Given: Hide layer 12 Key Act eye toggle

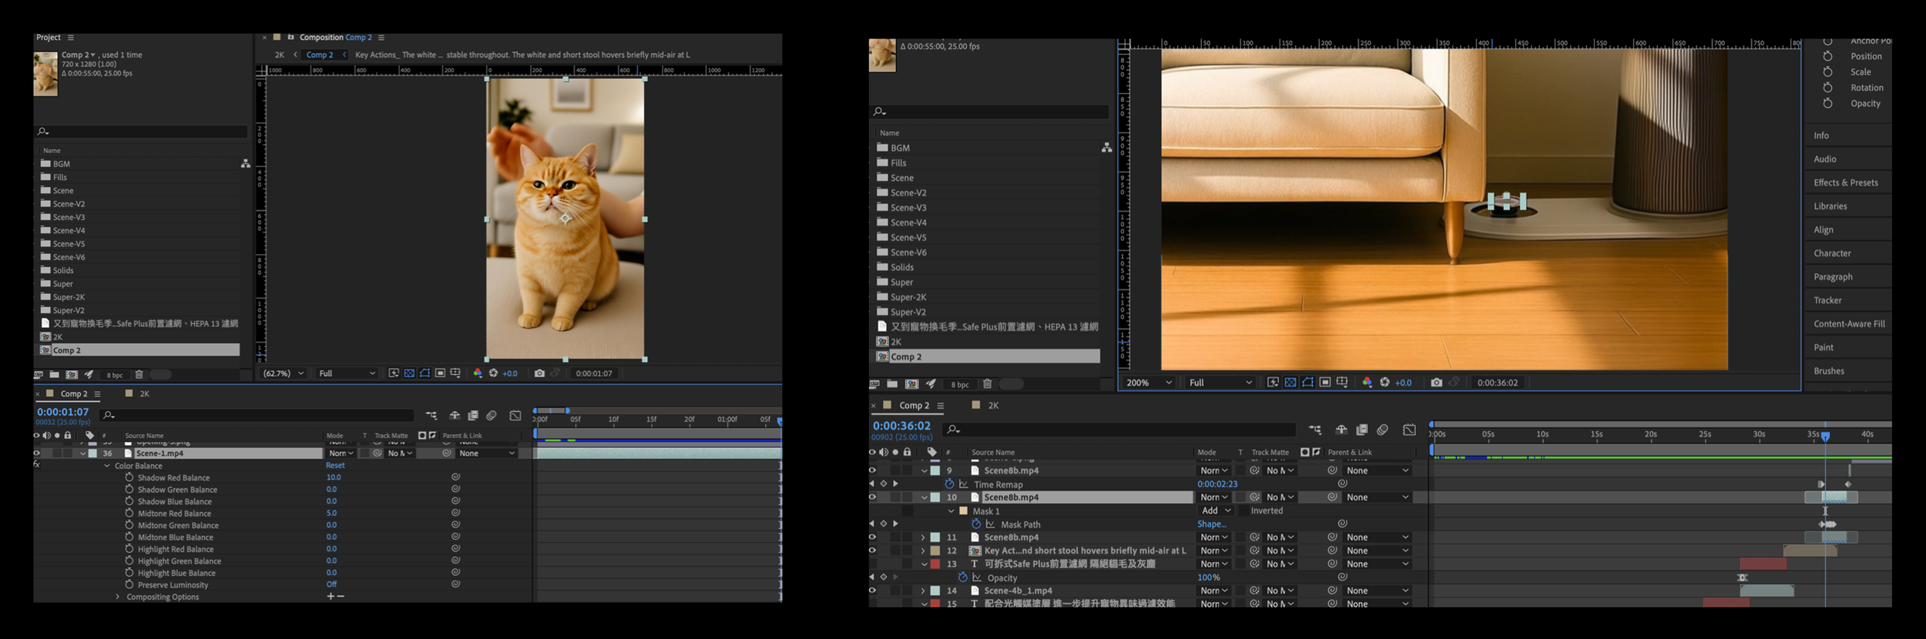Looking at the screenshot, I should (x=872, y=550).
